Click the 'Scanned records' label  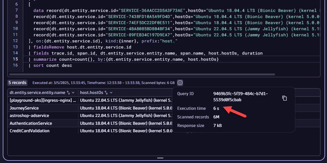[193, 117]
